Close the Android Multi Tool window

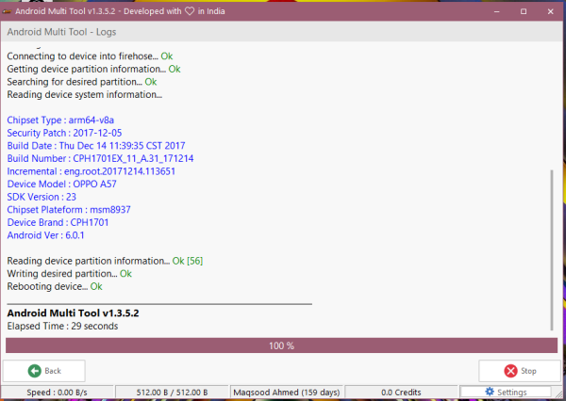(x=551, y=11)
